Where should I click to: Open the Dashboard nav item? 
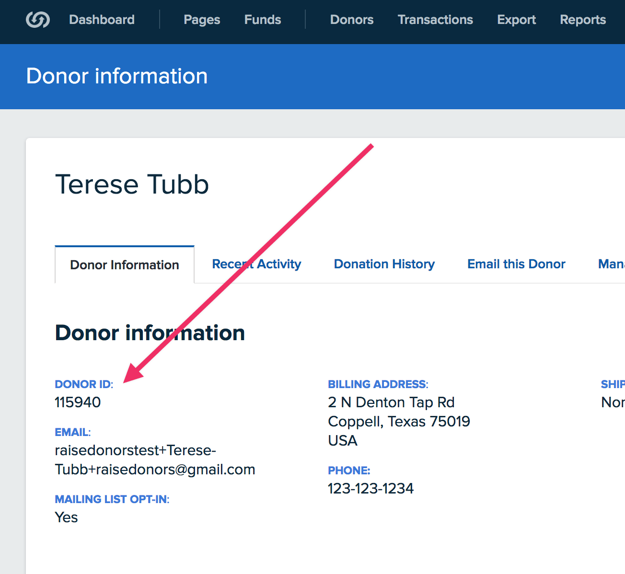[x=102, y=20]
